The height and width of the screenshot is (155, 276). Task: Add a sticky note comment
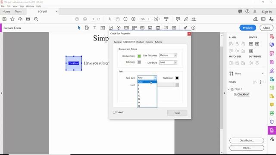tap(178, 19)
